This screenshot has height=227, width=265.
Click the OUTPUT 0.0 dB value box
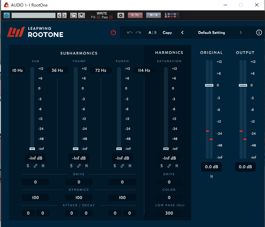pos(245,167)
